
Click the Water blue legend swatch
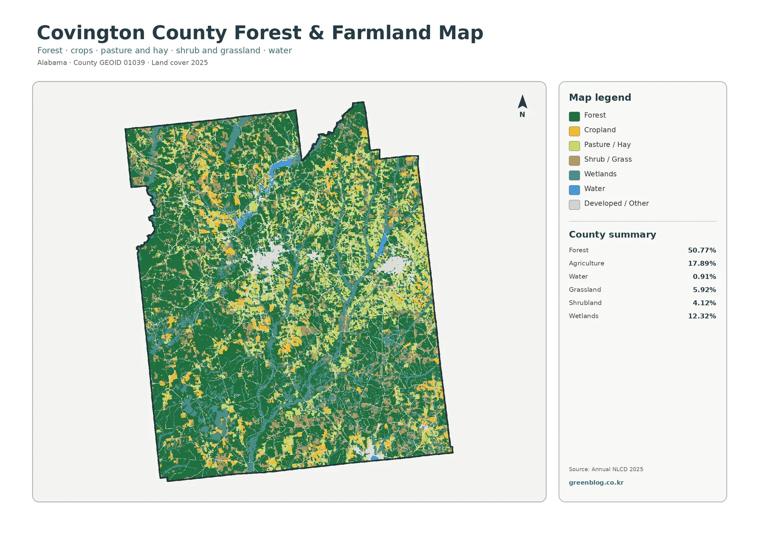tap(574, 190)
